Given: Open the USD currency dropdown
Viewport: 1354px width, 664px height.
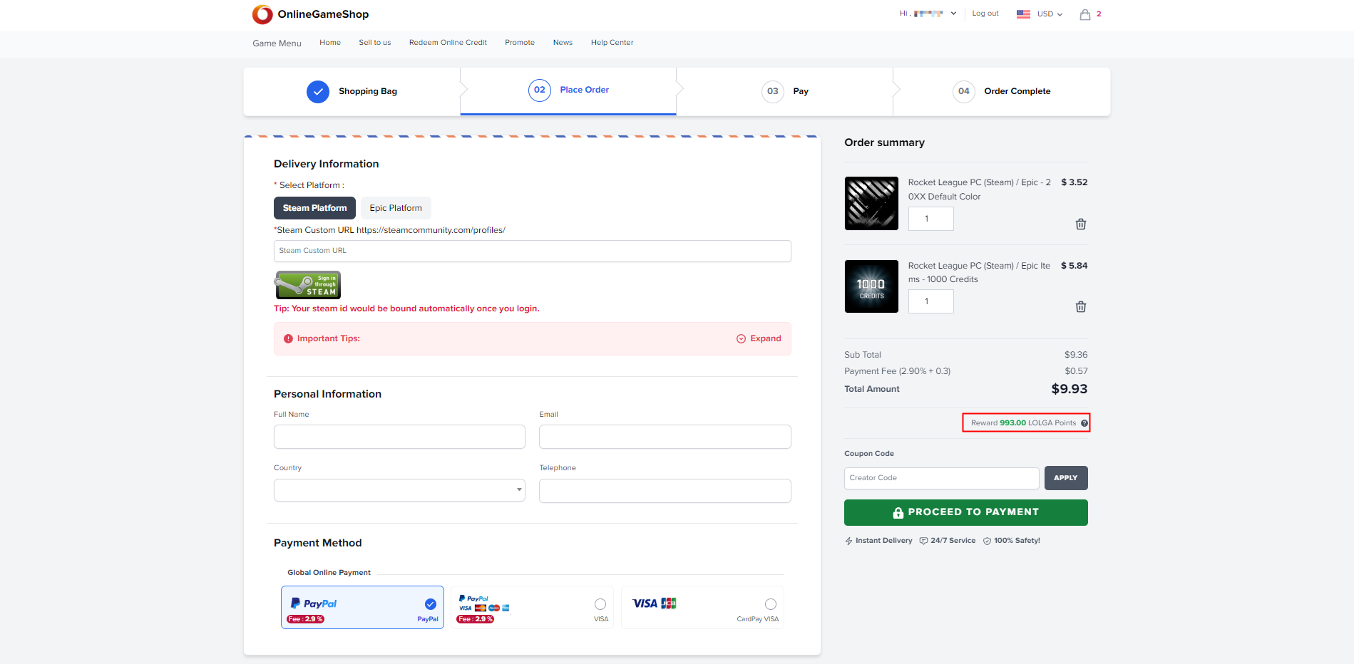Looking at the screenshot, I should pos(1050,14).
